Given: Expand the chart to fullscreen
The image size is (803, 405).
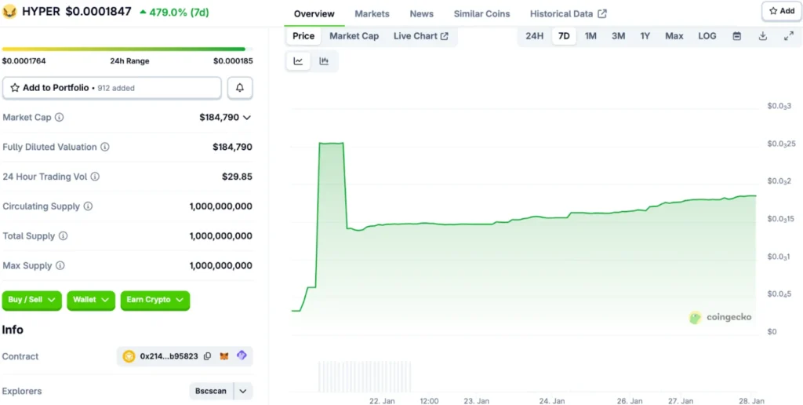Looking at the screenshot, I should [788, 36].
